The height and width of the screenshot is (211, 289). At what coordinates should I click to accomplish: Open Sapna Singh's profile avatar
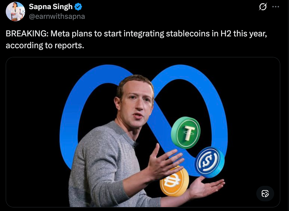15,11
